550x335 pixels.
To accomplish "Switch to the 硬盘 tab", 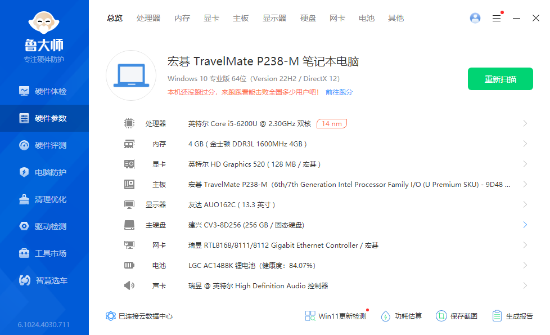I will 308,18.
